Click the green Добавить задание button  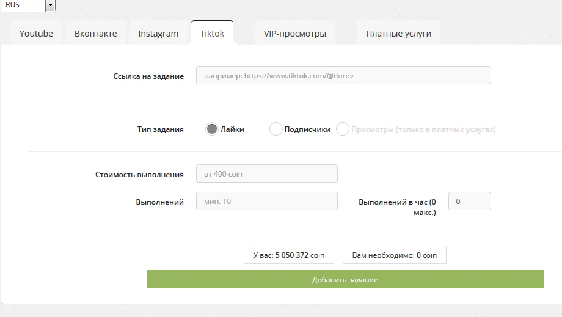coord(345,279)
